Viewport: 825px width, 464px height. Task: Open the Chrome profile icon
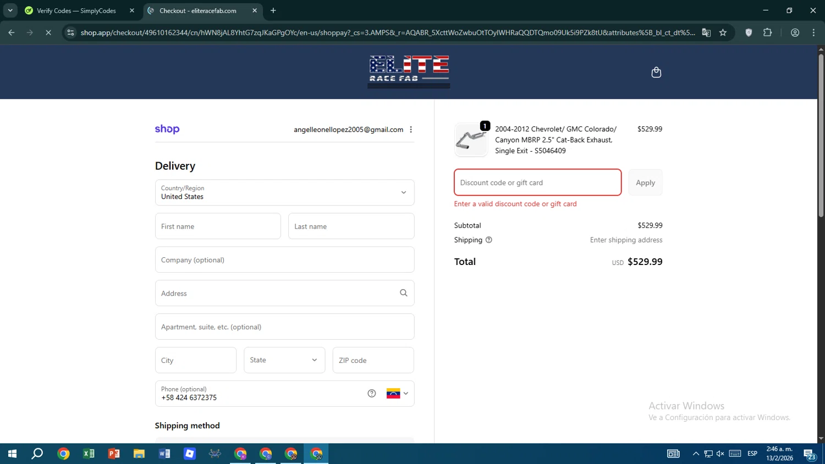(x=795, y=32)
